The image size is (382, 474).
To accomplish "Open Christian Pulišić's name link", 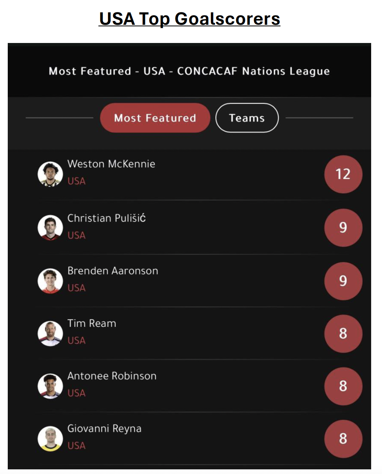I will point(107,218).
